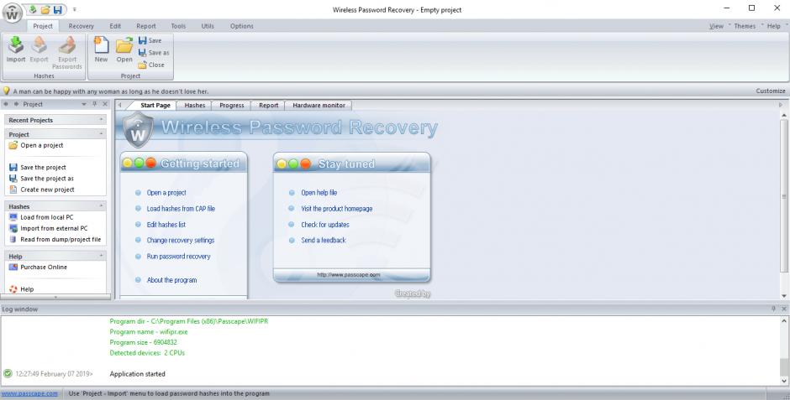
Task: Switch to the Hardware monitor tab
Action: pos(319,105)
